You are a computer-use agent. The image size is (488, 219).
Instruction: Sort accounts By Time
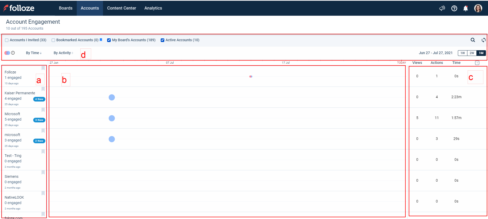click(34, 53)
